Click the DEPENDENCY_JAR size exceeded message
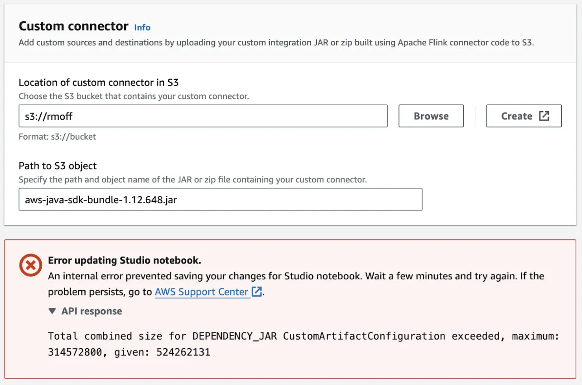Screen dimensions: 582x385 coord(304,344)
